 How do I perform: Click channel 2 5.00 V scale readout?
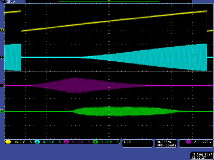[x=49, y=142]
